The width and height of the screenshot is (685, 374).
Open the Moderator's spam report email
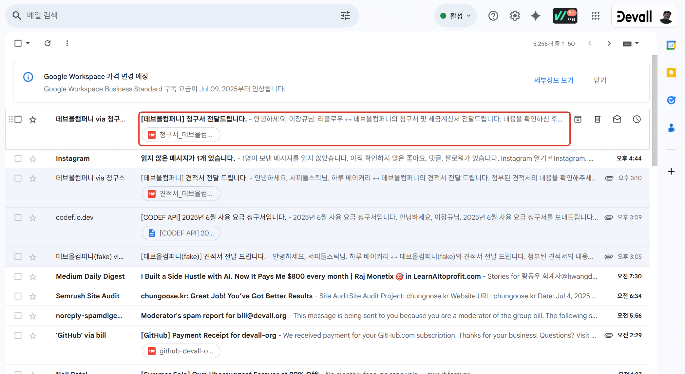[327, 316]
